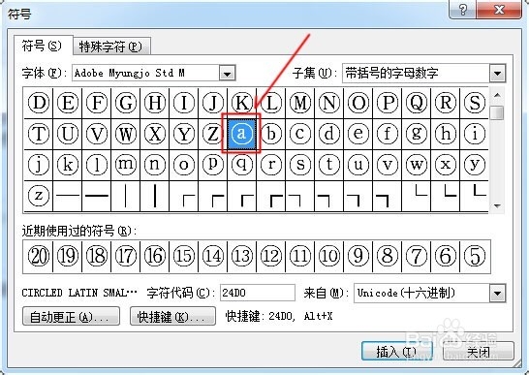Screen dimensions: 529x375
Task: Open the 子集 subset dropdown arrow
Action: [x=497, y=73]
